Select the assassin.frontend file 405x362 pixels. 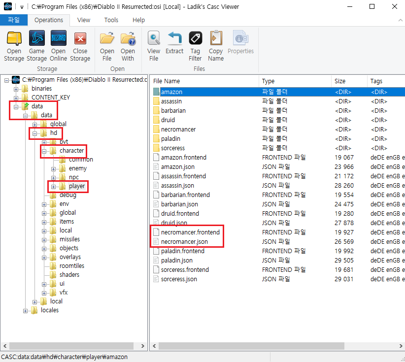183,176
